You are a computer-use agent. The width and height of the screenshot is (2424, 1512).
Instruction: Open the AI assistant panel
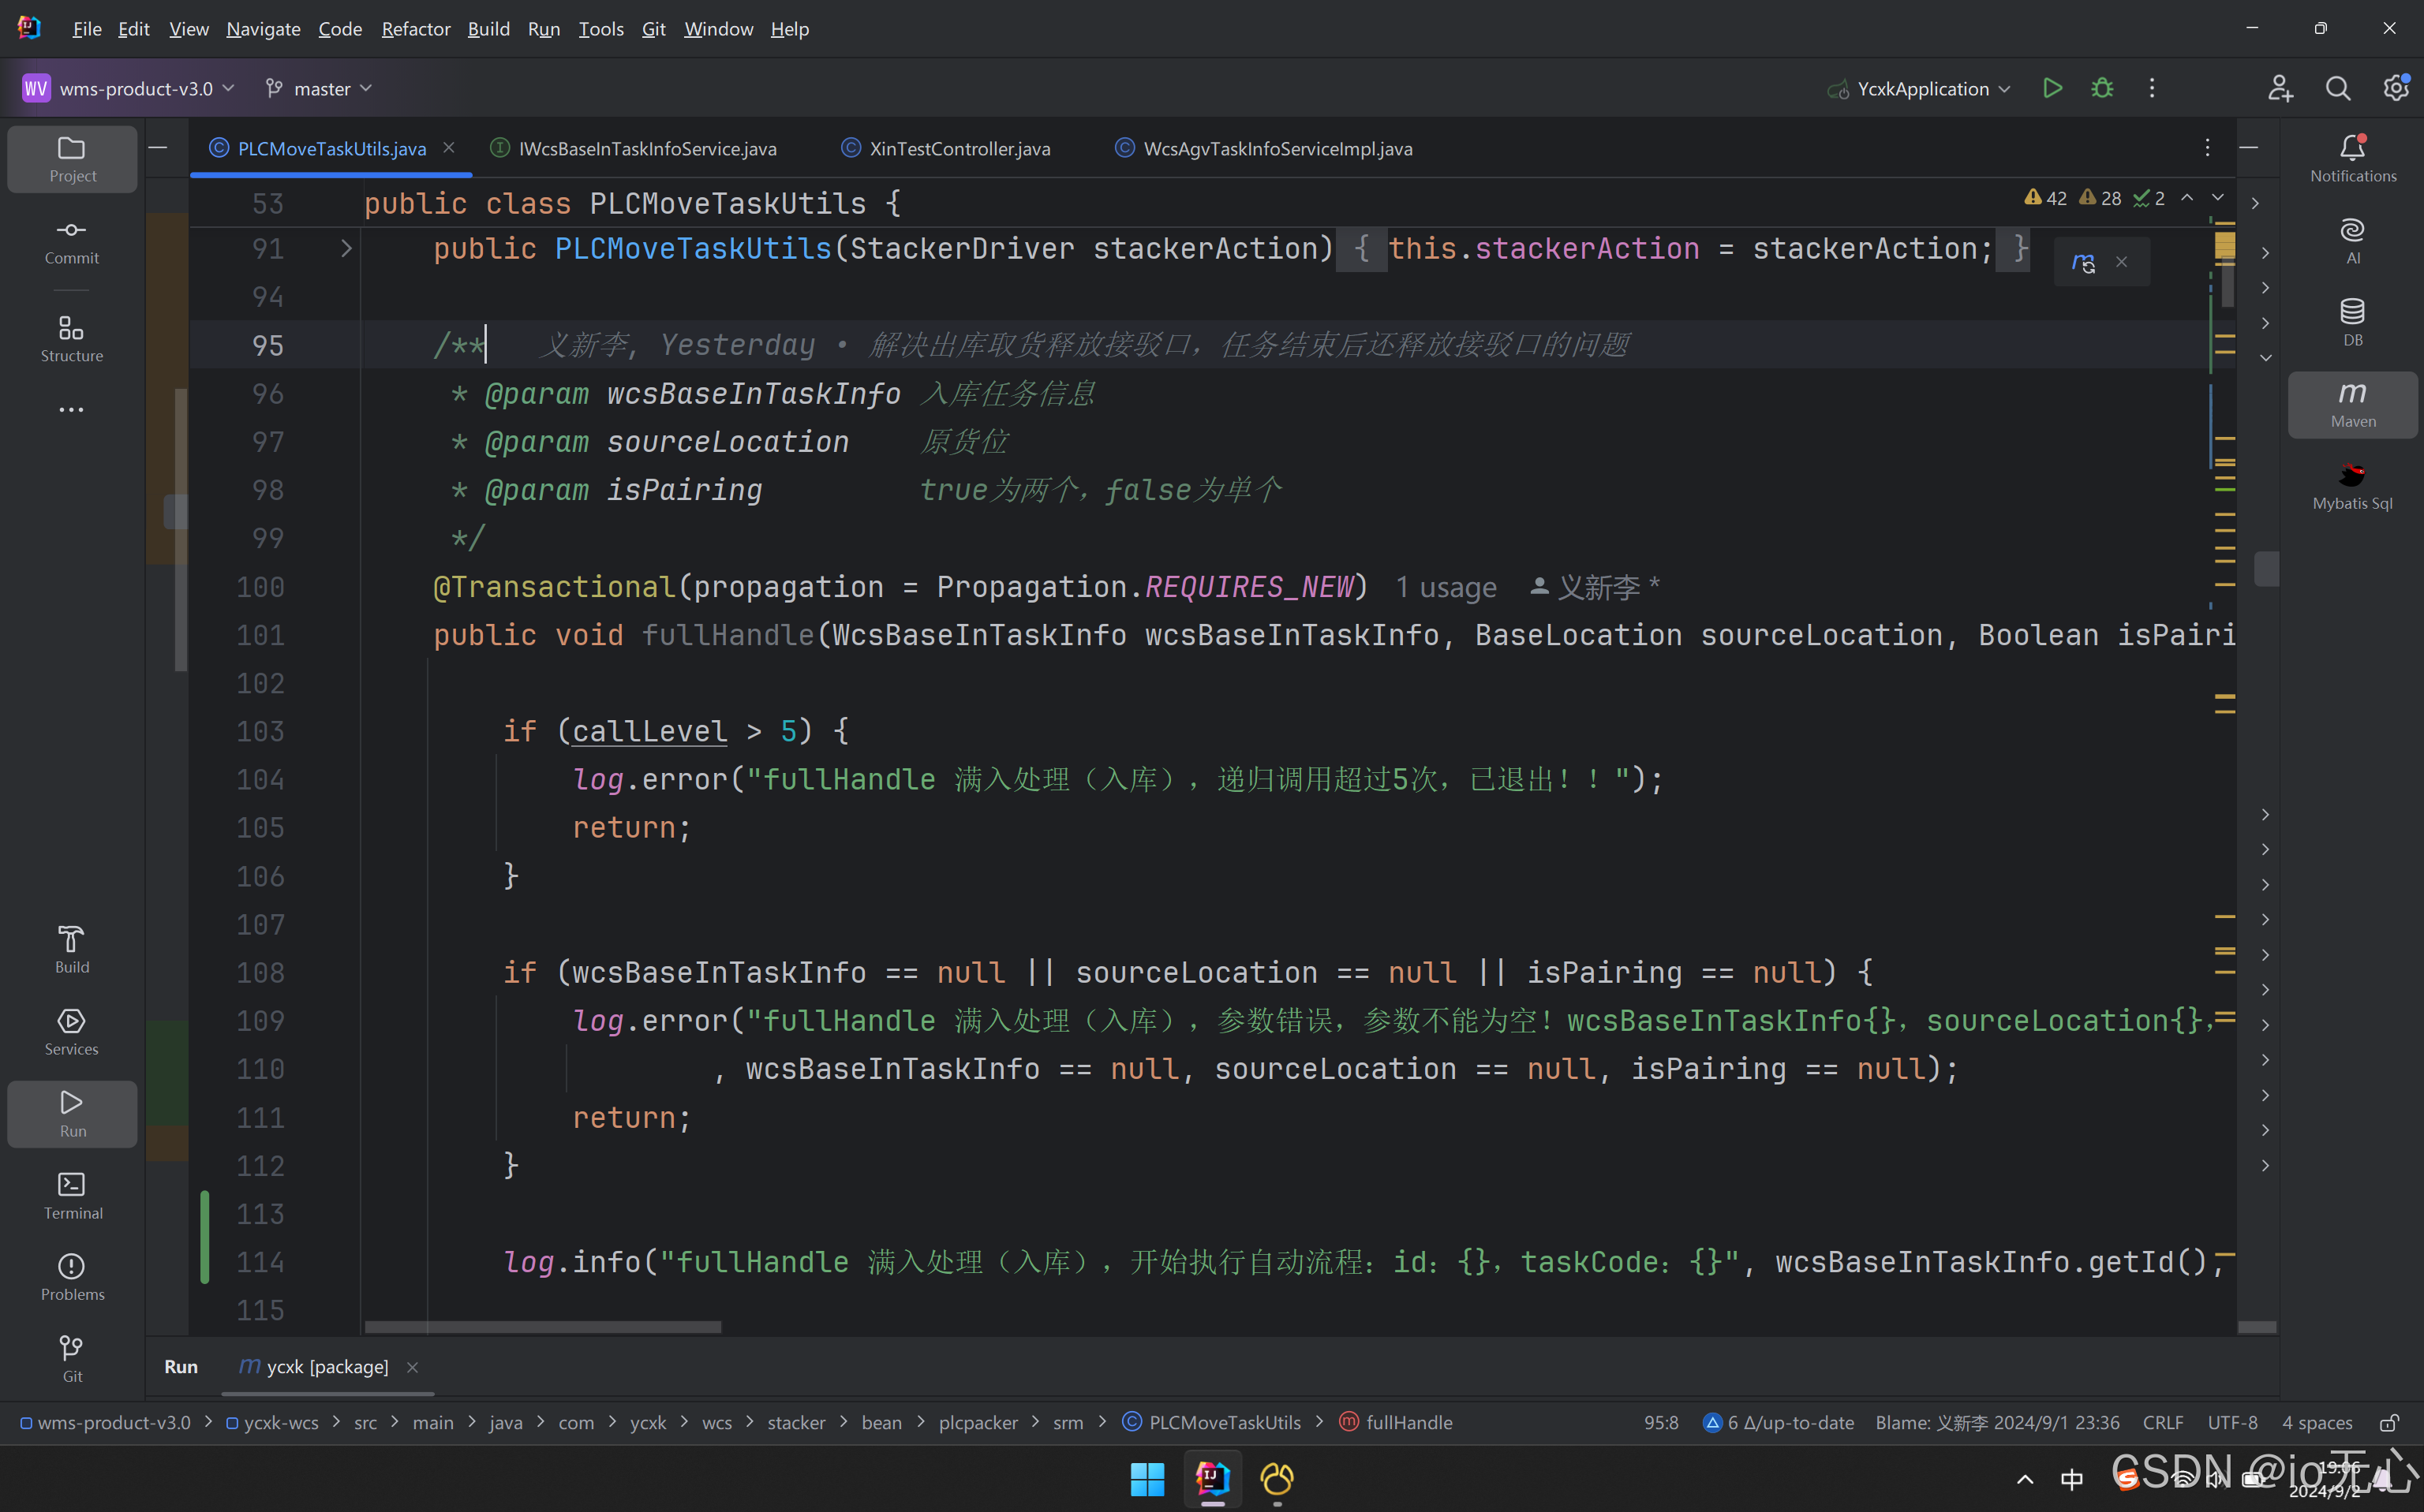(2353, 241)
